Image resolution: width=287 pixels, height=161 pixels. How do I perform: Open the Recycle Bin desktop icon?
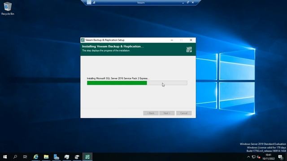point(8,8)
